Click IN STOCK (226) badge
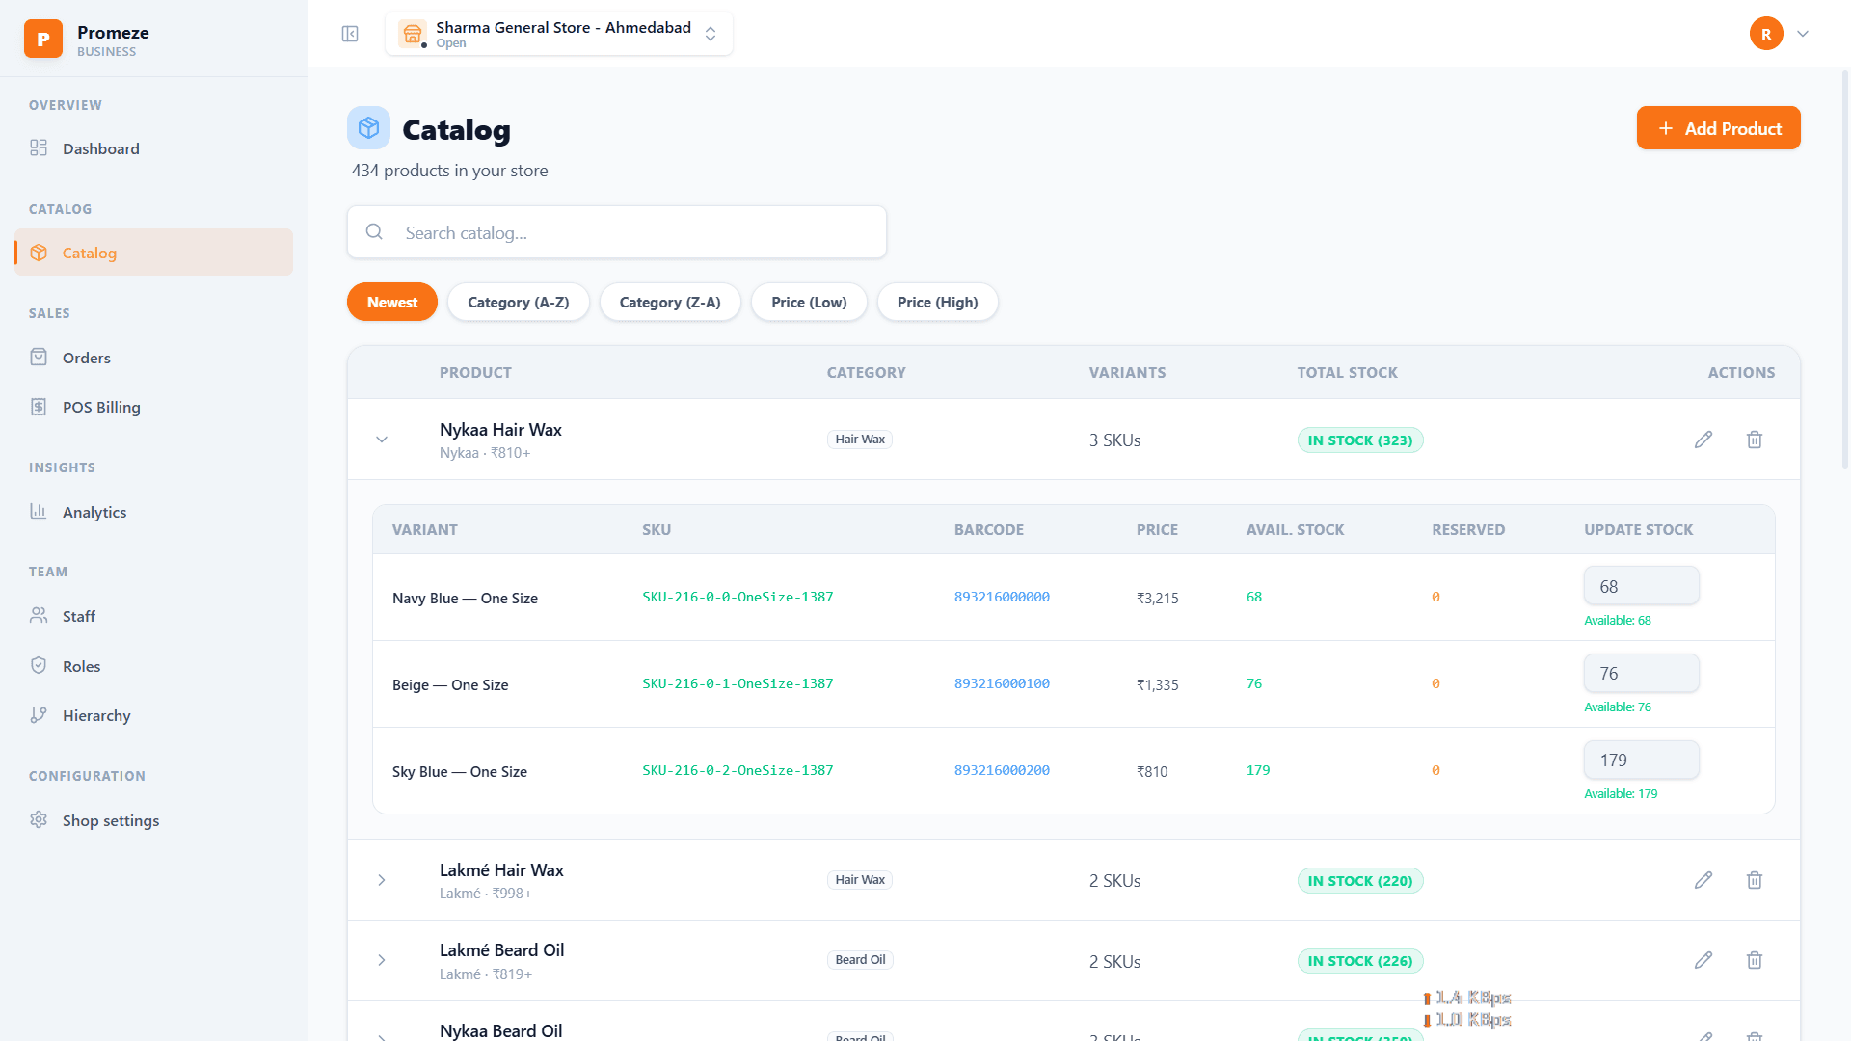The width and height of the screenshot is (1851, 1041). tap(1360, 961)
